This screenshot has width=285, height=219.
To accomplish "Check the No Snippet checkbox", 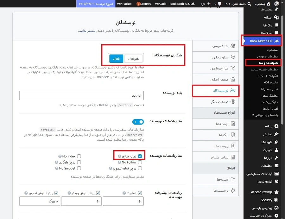I will click(79, 168).
